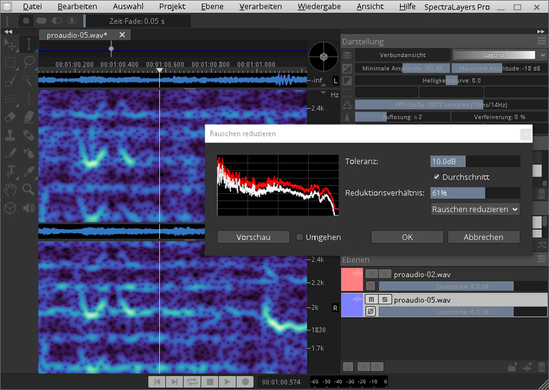
Task: Toggle loop playback in transport bar
Action: pyautogui.click(x=192, y=381)
